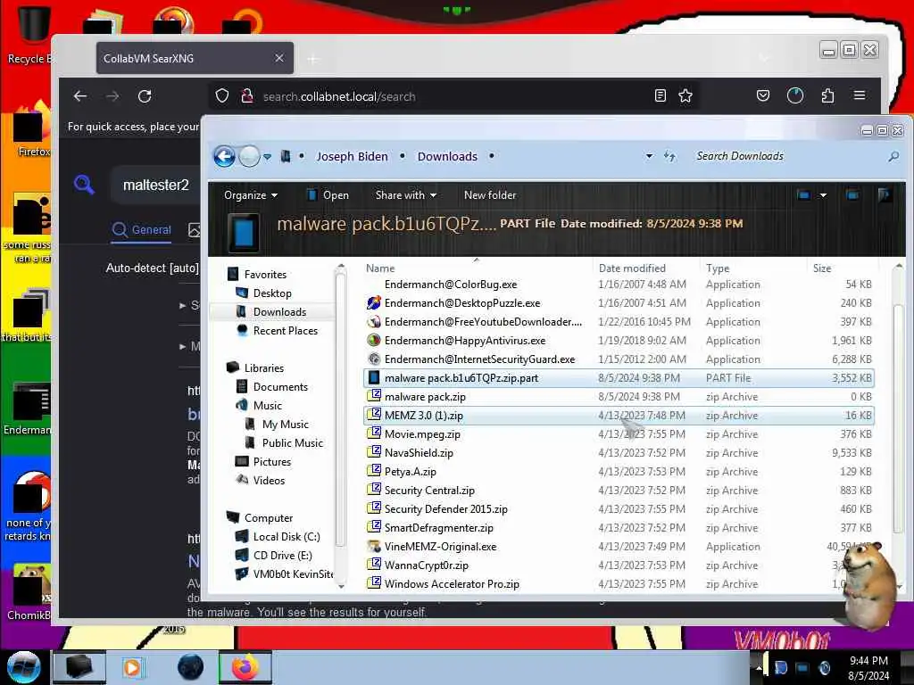Select Endermanch@DesktopPuzzle.exe file icon
The height and width of the screenshot is (685, 914).
click(x=374, y=303)
